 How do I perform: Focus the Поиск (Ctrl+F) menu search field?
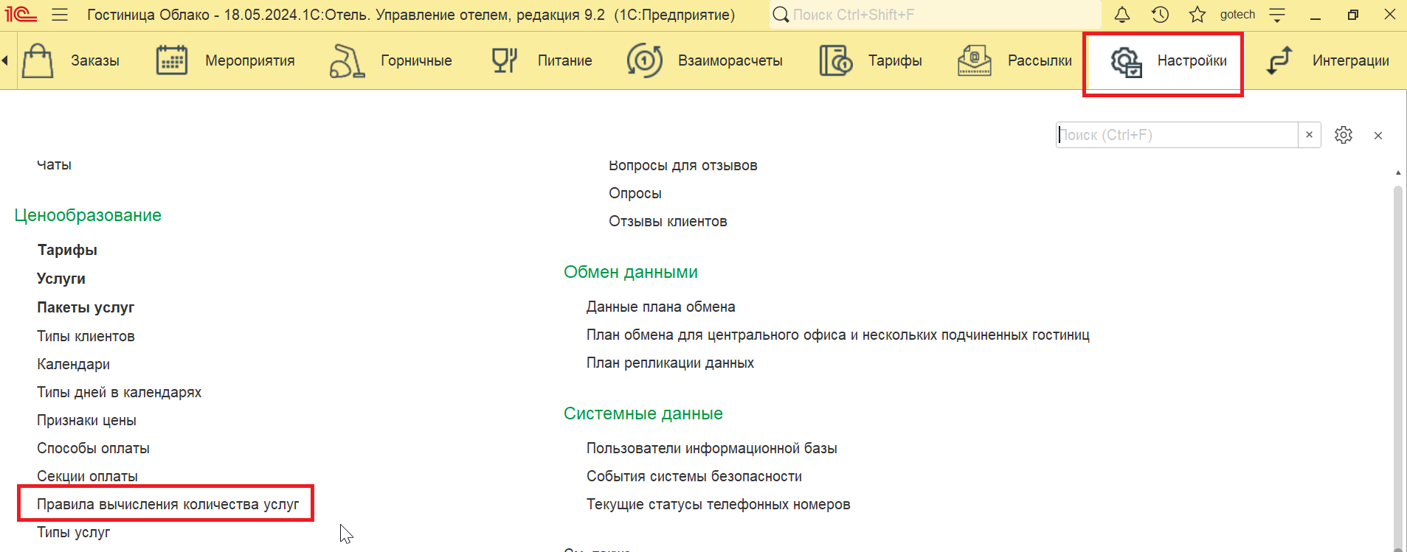click(1177, 135)
